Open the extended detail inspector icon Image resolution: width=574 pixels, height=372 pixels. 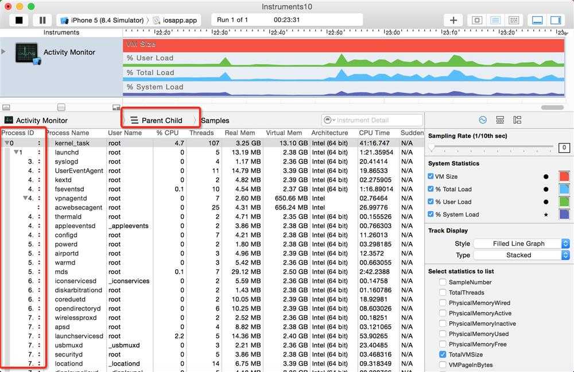pyautogui.click(x=517, y=120)
